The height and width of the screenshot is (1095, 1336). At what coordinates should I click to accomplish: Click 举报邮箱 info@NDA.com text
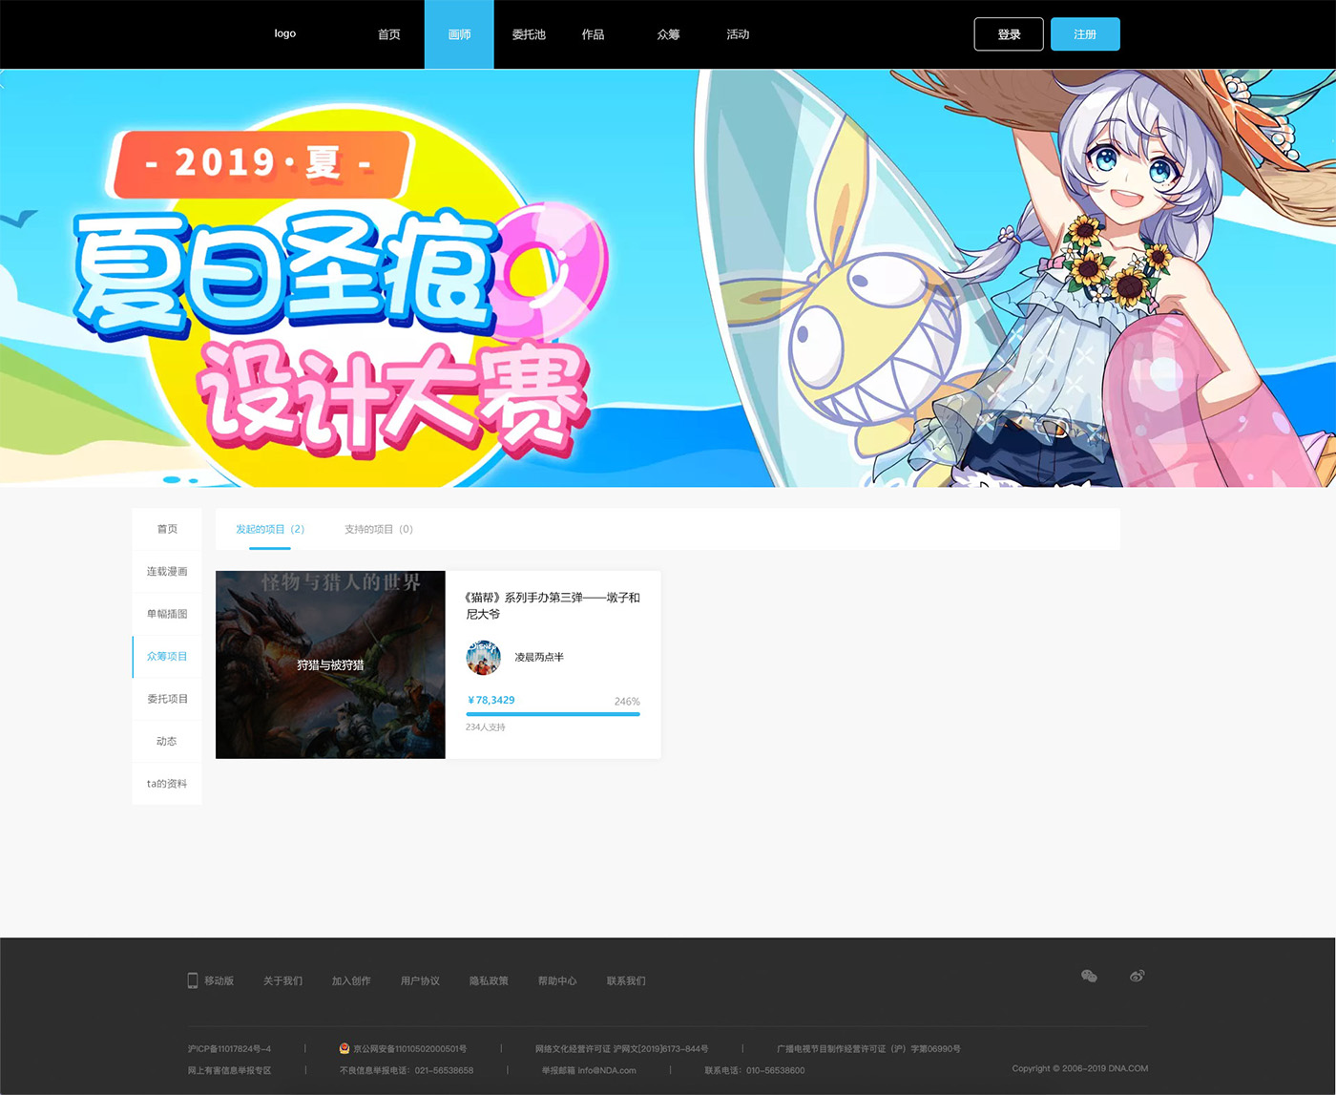pyautogui.click(x=589, y=1070)
